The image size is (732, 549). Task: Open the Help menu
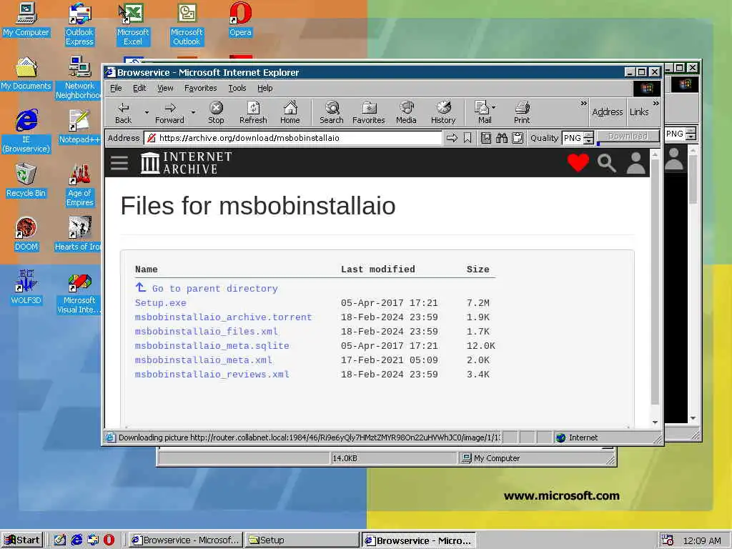point(264,88)
